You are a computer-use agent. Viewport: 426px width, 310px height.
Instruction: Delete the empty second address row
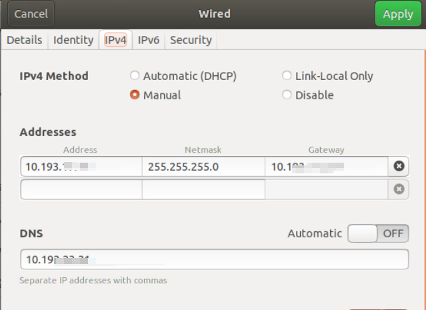pyautogui.click(x=399, y=189)
